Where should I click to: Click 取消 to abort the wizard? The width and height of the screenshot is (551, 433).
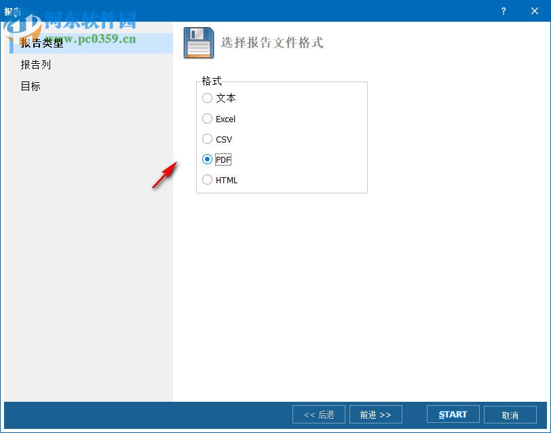510,414
